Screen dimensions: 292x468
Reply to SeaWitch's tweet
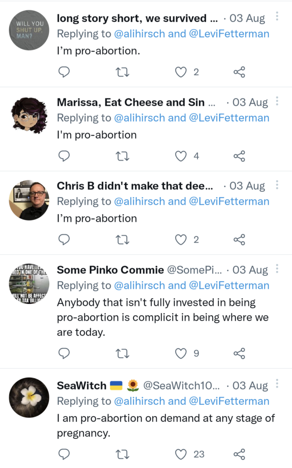[x=64, y=454]
